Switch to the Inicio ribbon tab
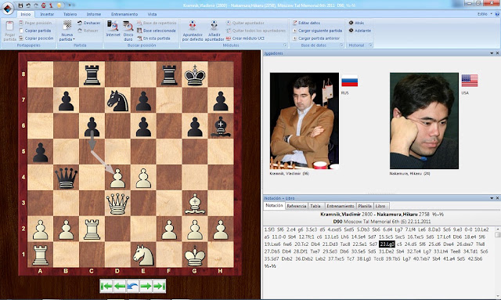The image size is (501, 300). pos(26,14)
